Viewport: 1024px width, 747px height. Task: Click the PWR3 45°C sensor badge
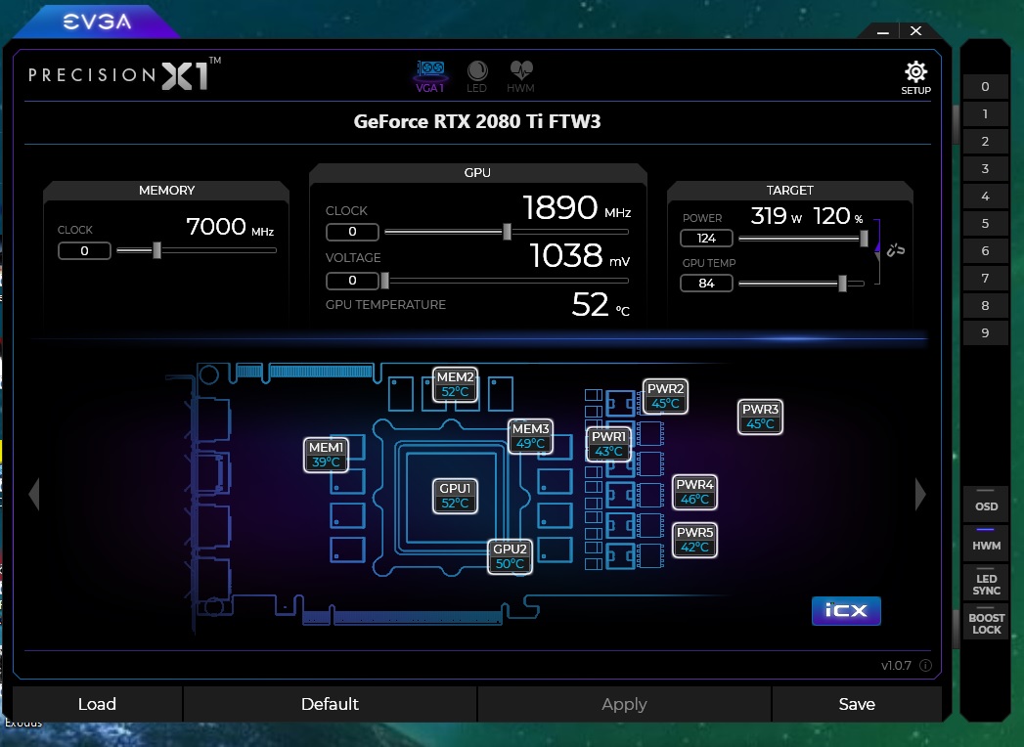(x=760, y=417)
